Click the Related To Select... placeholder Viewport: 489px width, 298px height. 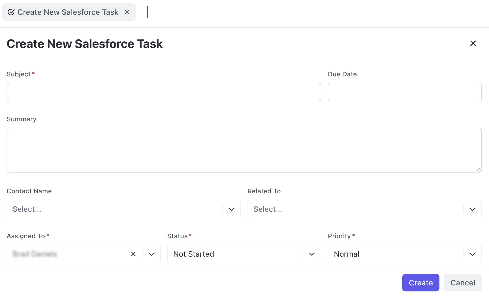click(x=268, y=209)
